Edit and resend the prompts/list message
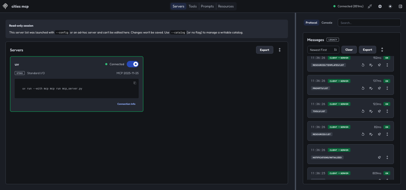 tap(371, 88)
